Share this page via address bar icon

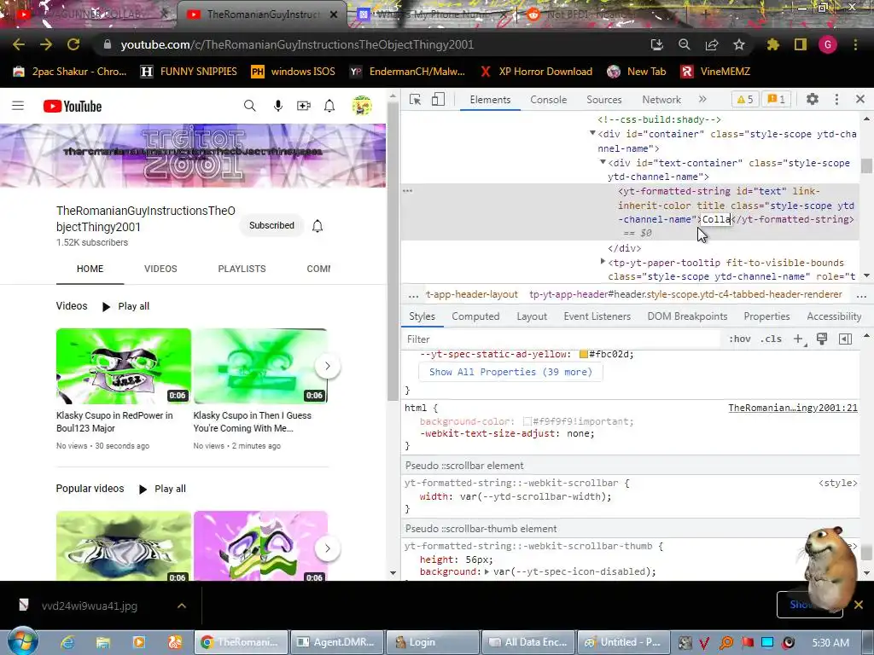[712, 44]
